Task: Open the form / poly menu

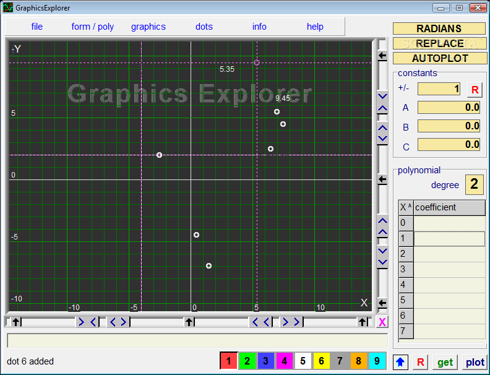Action: point(93,27)
